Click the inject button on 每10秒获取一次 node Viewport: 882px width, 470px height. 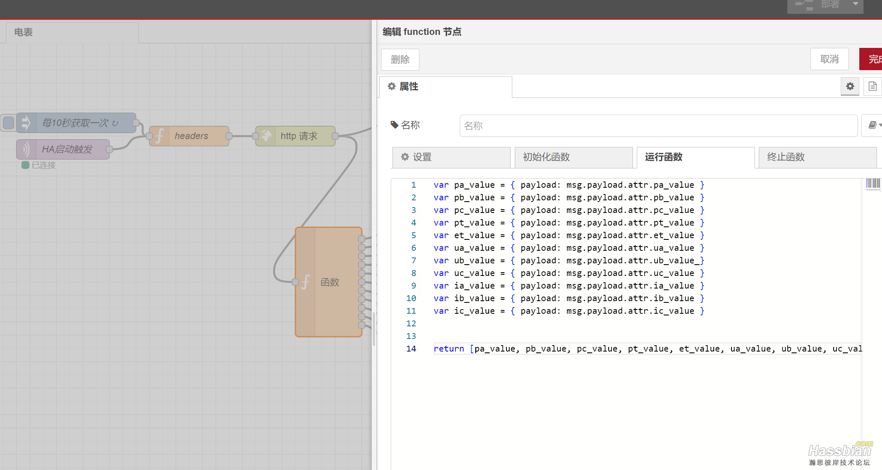[8, 123]
